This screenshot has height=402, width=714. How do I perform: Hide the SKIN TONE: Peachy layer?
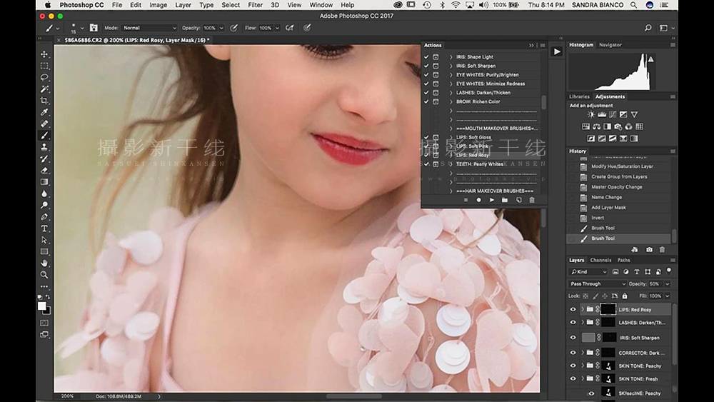pos(573,366)
